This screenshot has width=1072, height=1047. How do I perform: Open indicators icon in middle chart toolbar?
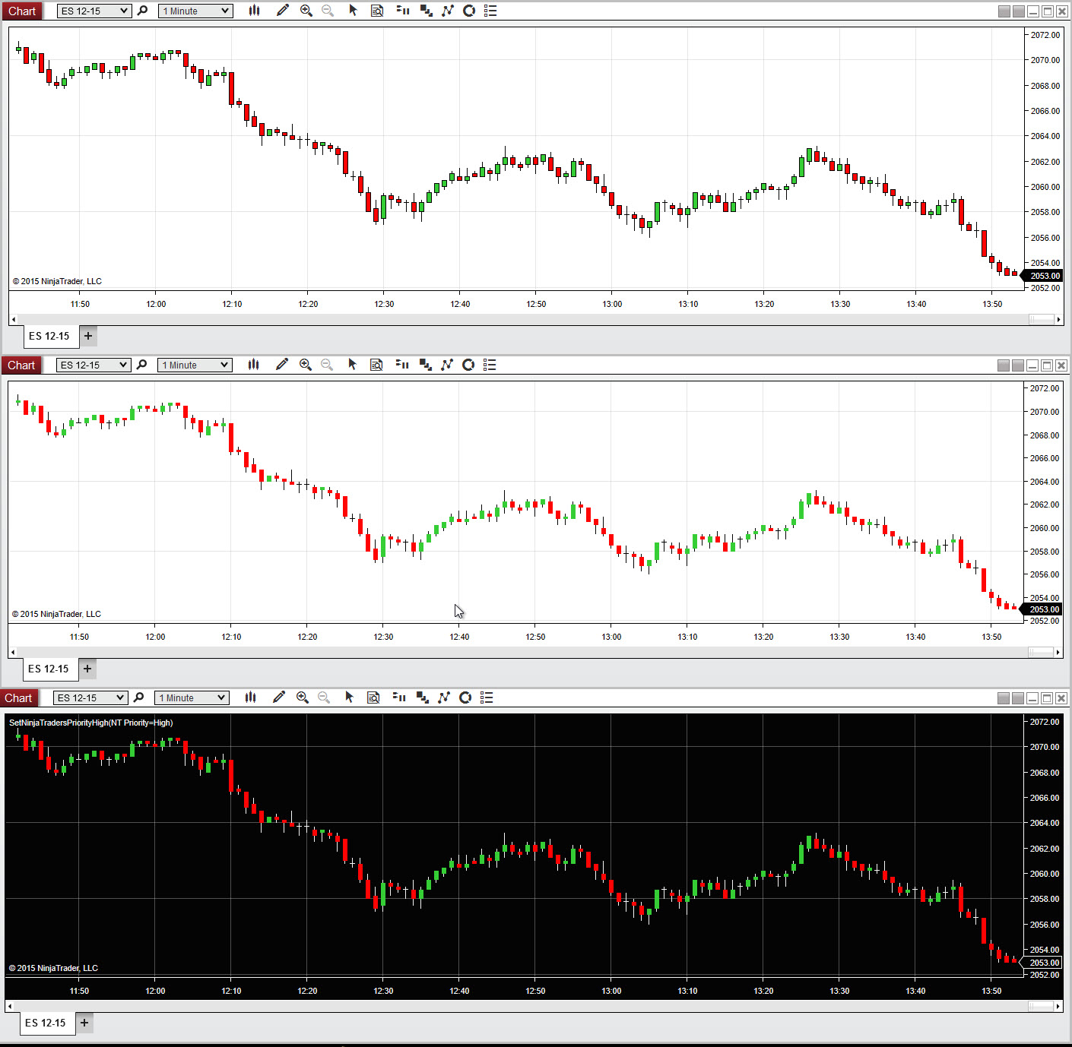447,365
